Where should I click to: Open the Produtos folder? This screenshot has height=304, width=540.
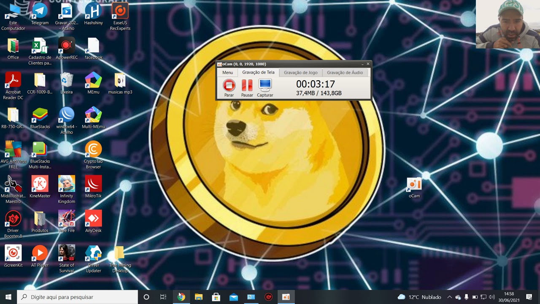tap(40, 222)
